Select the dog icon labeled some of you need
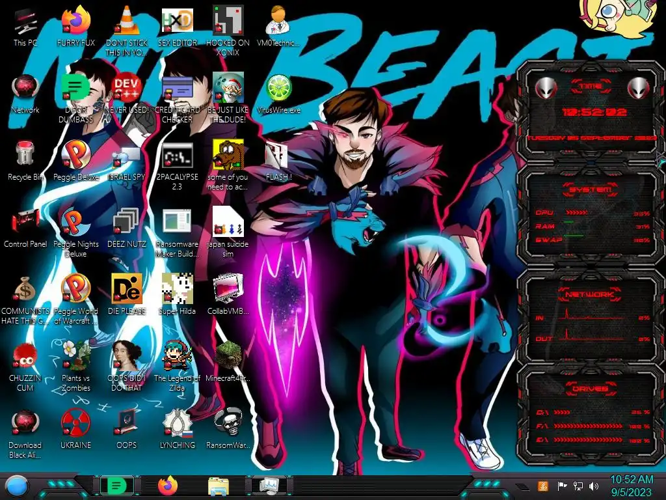This screenshot has width=666, height=500. tap(228, 166)
